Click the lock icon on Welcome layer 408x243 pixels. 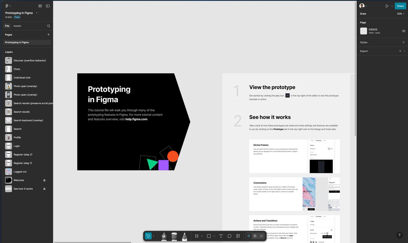pos(44,180)
